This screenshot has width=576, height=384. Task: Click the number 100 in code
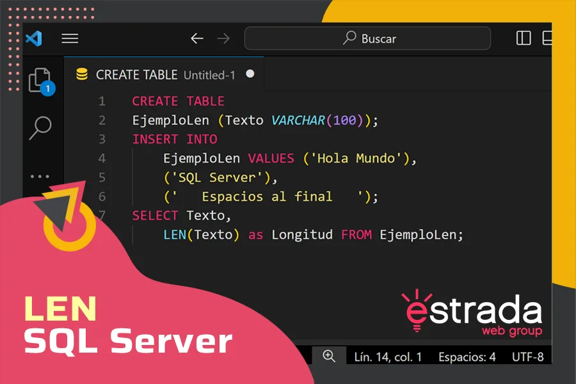coord(344,120)
